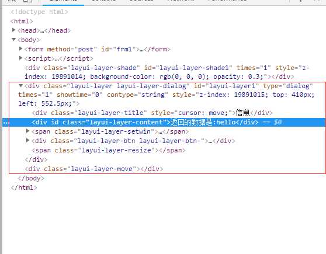Viewport: 326px width, 254px height.
Task: Click the closing </div> tag after the layui-layer-resize span row
Action: click(36, 159)
